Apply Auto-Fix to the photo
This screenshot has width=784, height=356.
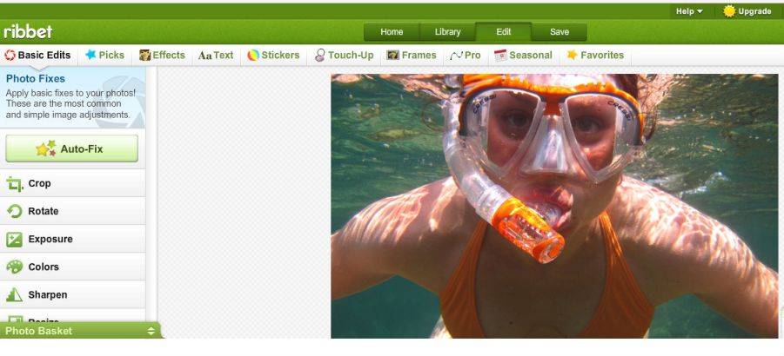tap(72, 148)
